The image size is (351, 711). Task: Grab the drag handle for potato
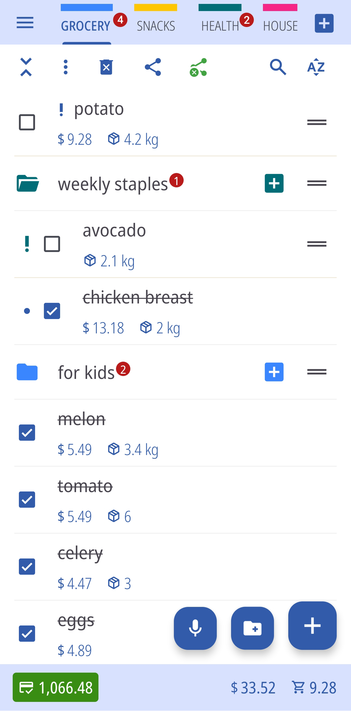pyautogui.click(x=317, y=122)
